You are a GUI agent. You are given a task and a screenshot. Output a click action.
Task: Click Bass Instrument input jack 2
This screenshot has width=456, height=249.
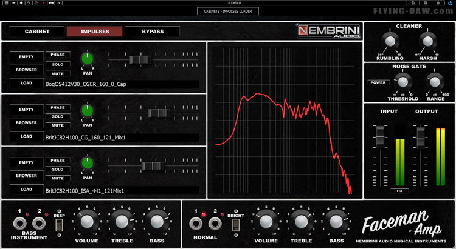39,224
